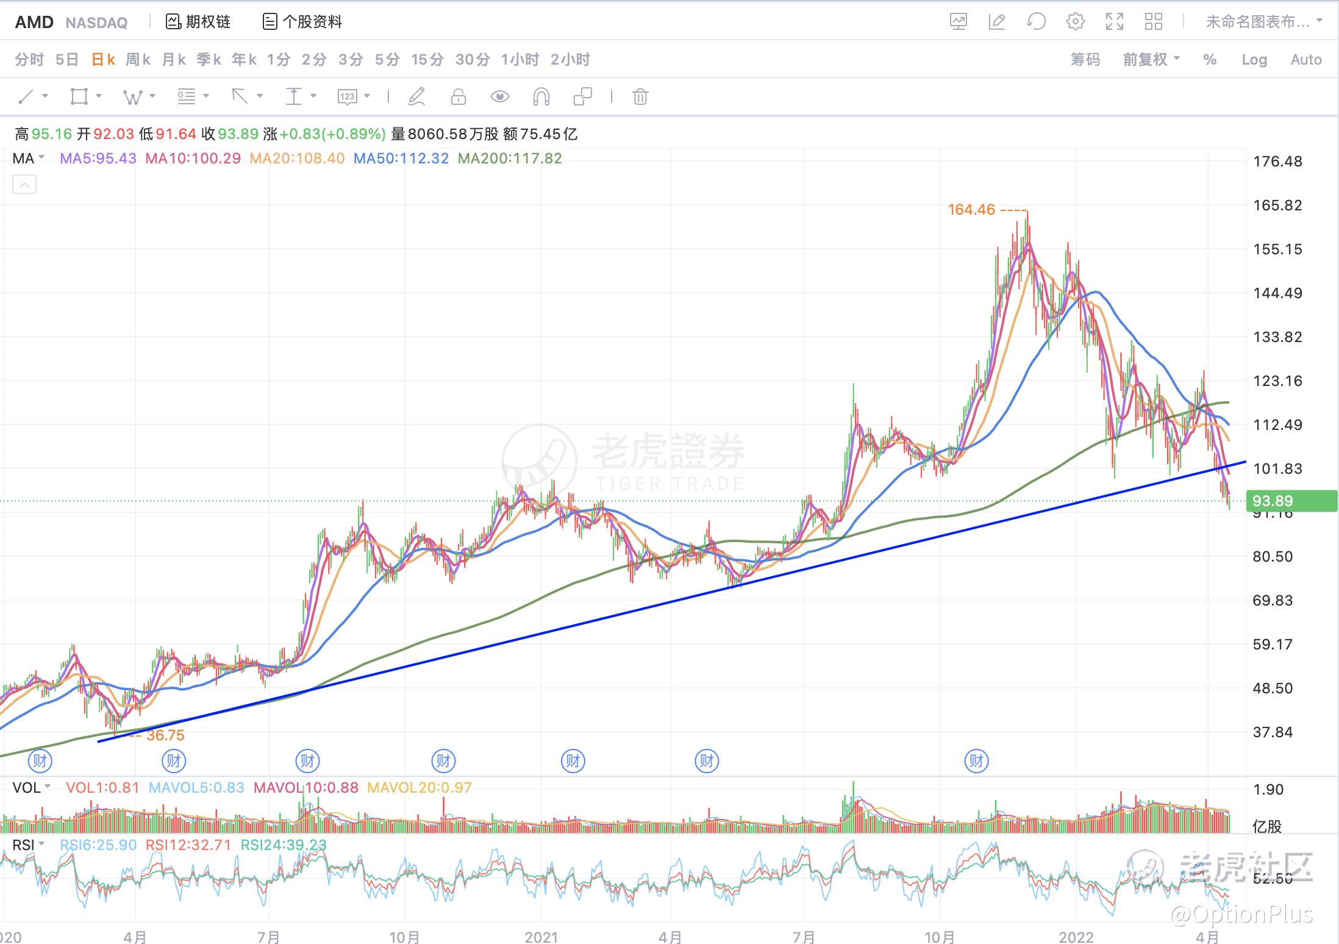Click the drawing pencil edit tool
The height and width of the screenshot is (944, 1339).
click(x=416, y=96)
